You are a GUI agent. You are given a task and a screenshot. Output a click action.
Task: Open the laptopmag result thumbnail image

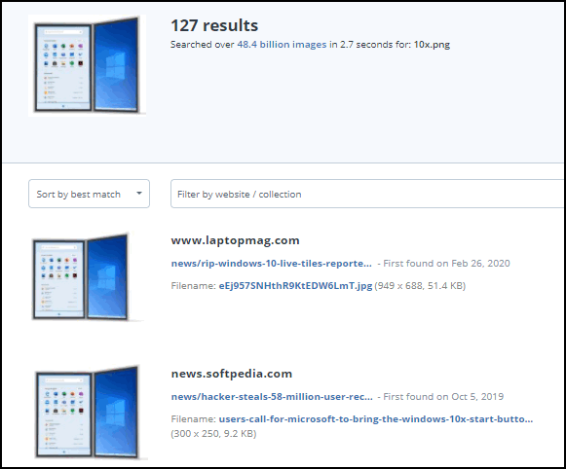(87, 277)
